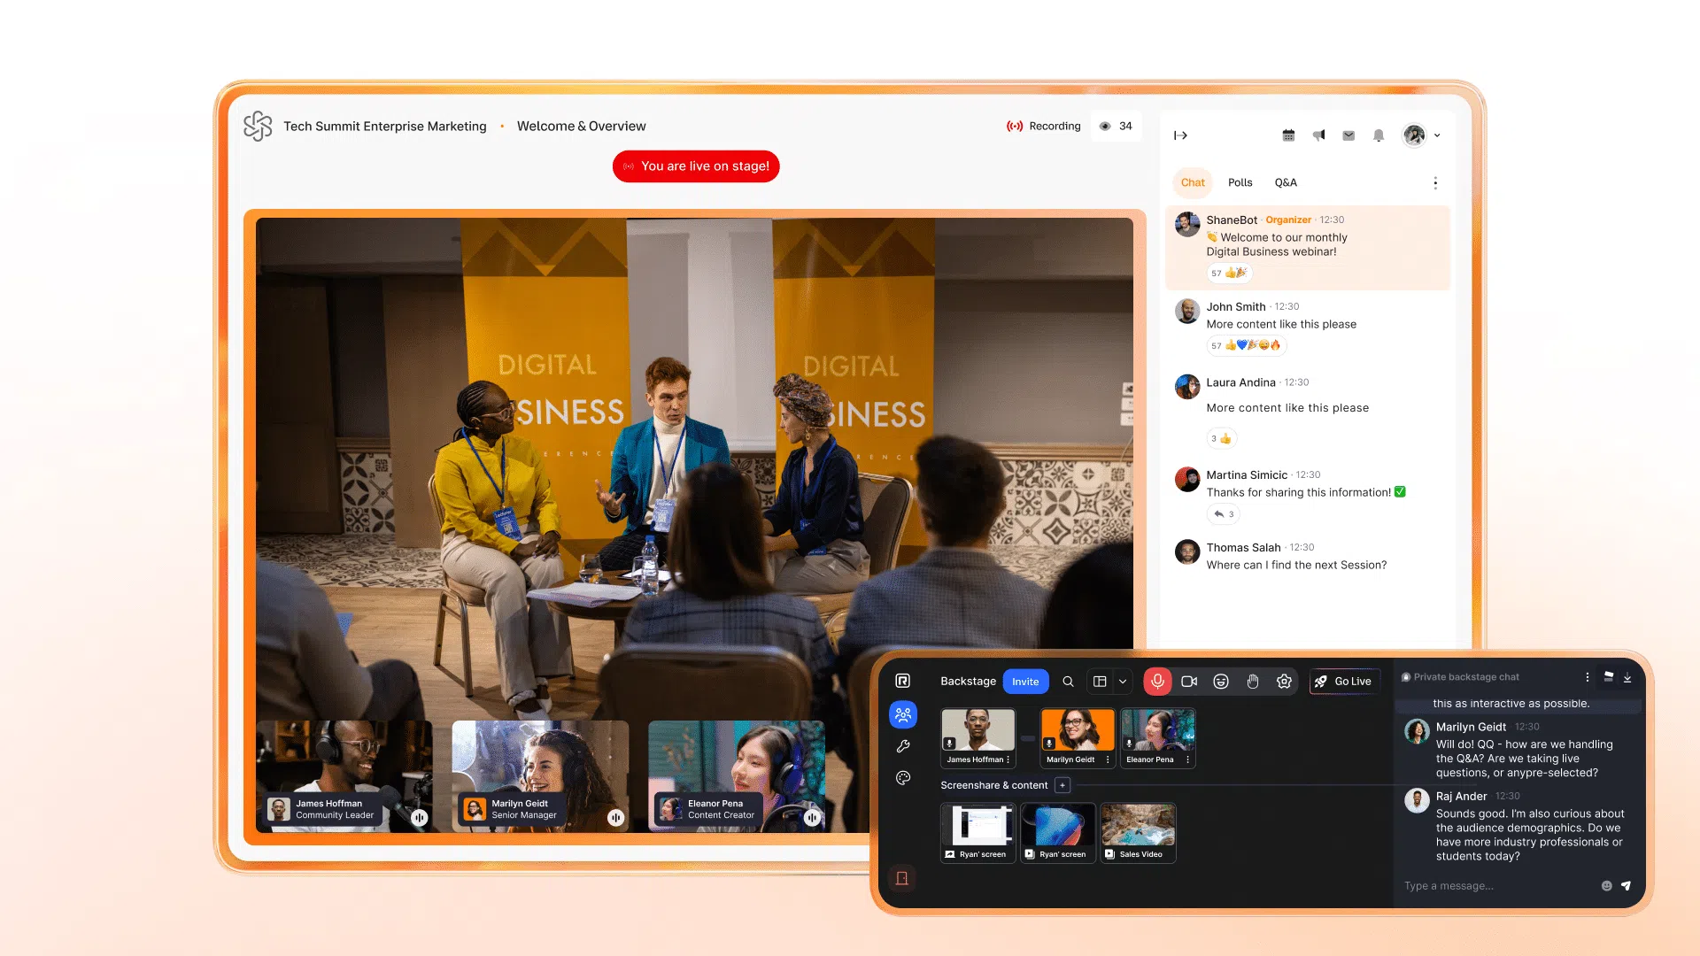
Task: Toggle the backstage camera
Action: 1189,681
